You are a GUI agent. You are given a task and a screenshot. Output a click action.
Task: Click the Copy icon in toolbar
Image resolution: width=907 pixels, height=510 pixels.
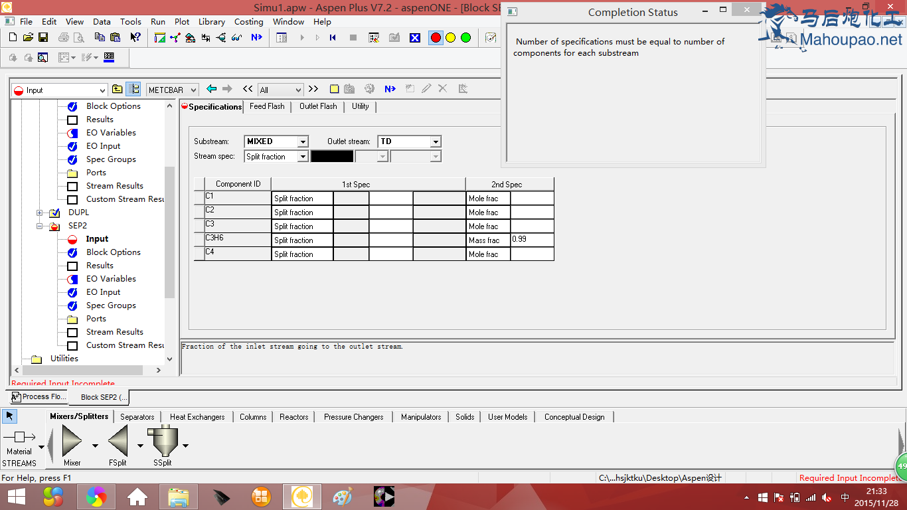coord(100,38)
